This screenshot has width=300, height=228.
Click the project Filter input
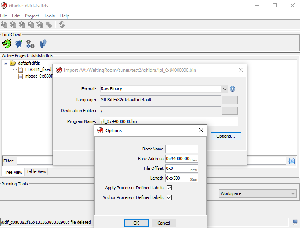click(x=34, y=161)
